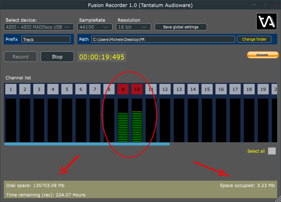Minimize the Fusion Recorder window
Screen dimensions: 281x202
coord(254,5)
